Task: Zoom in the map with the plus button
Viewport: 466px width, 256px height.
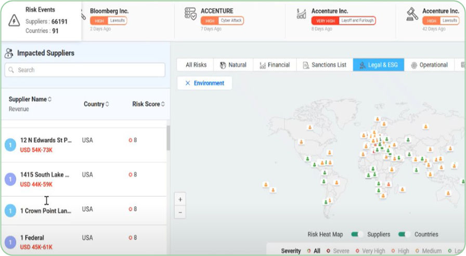Action: point(180,199)
